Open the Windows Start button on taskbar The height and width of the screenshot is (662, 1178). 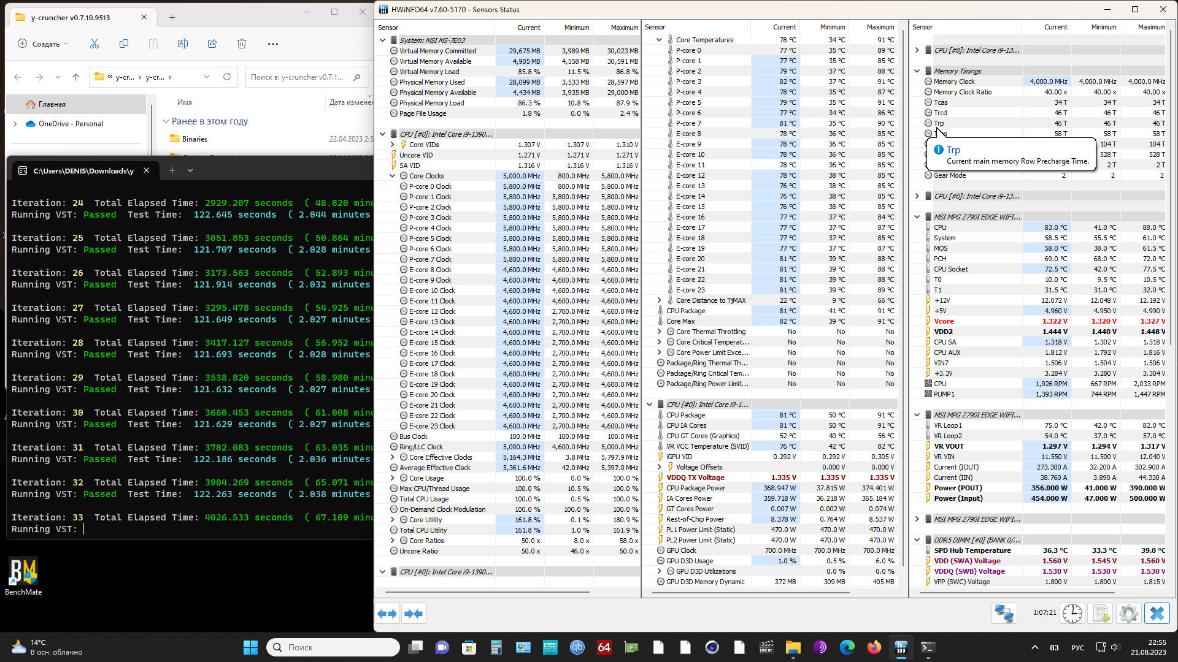pos(250,647)
